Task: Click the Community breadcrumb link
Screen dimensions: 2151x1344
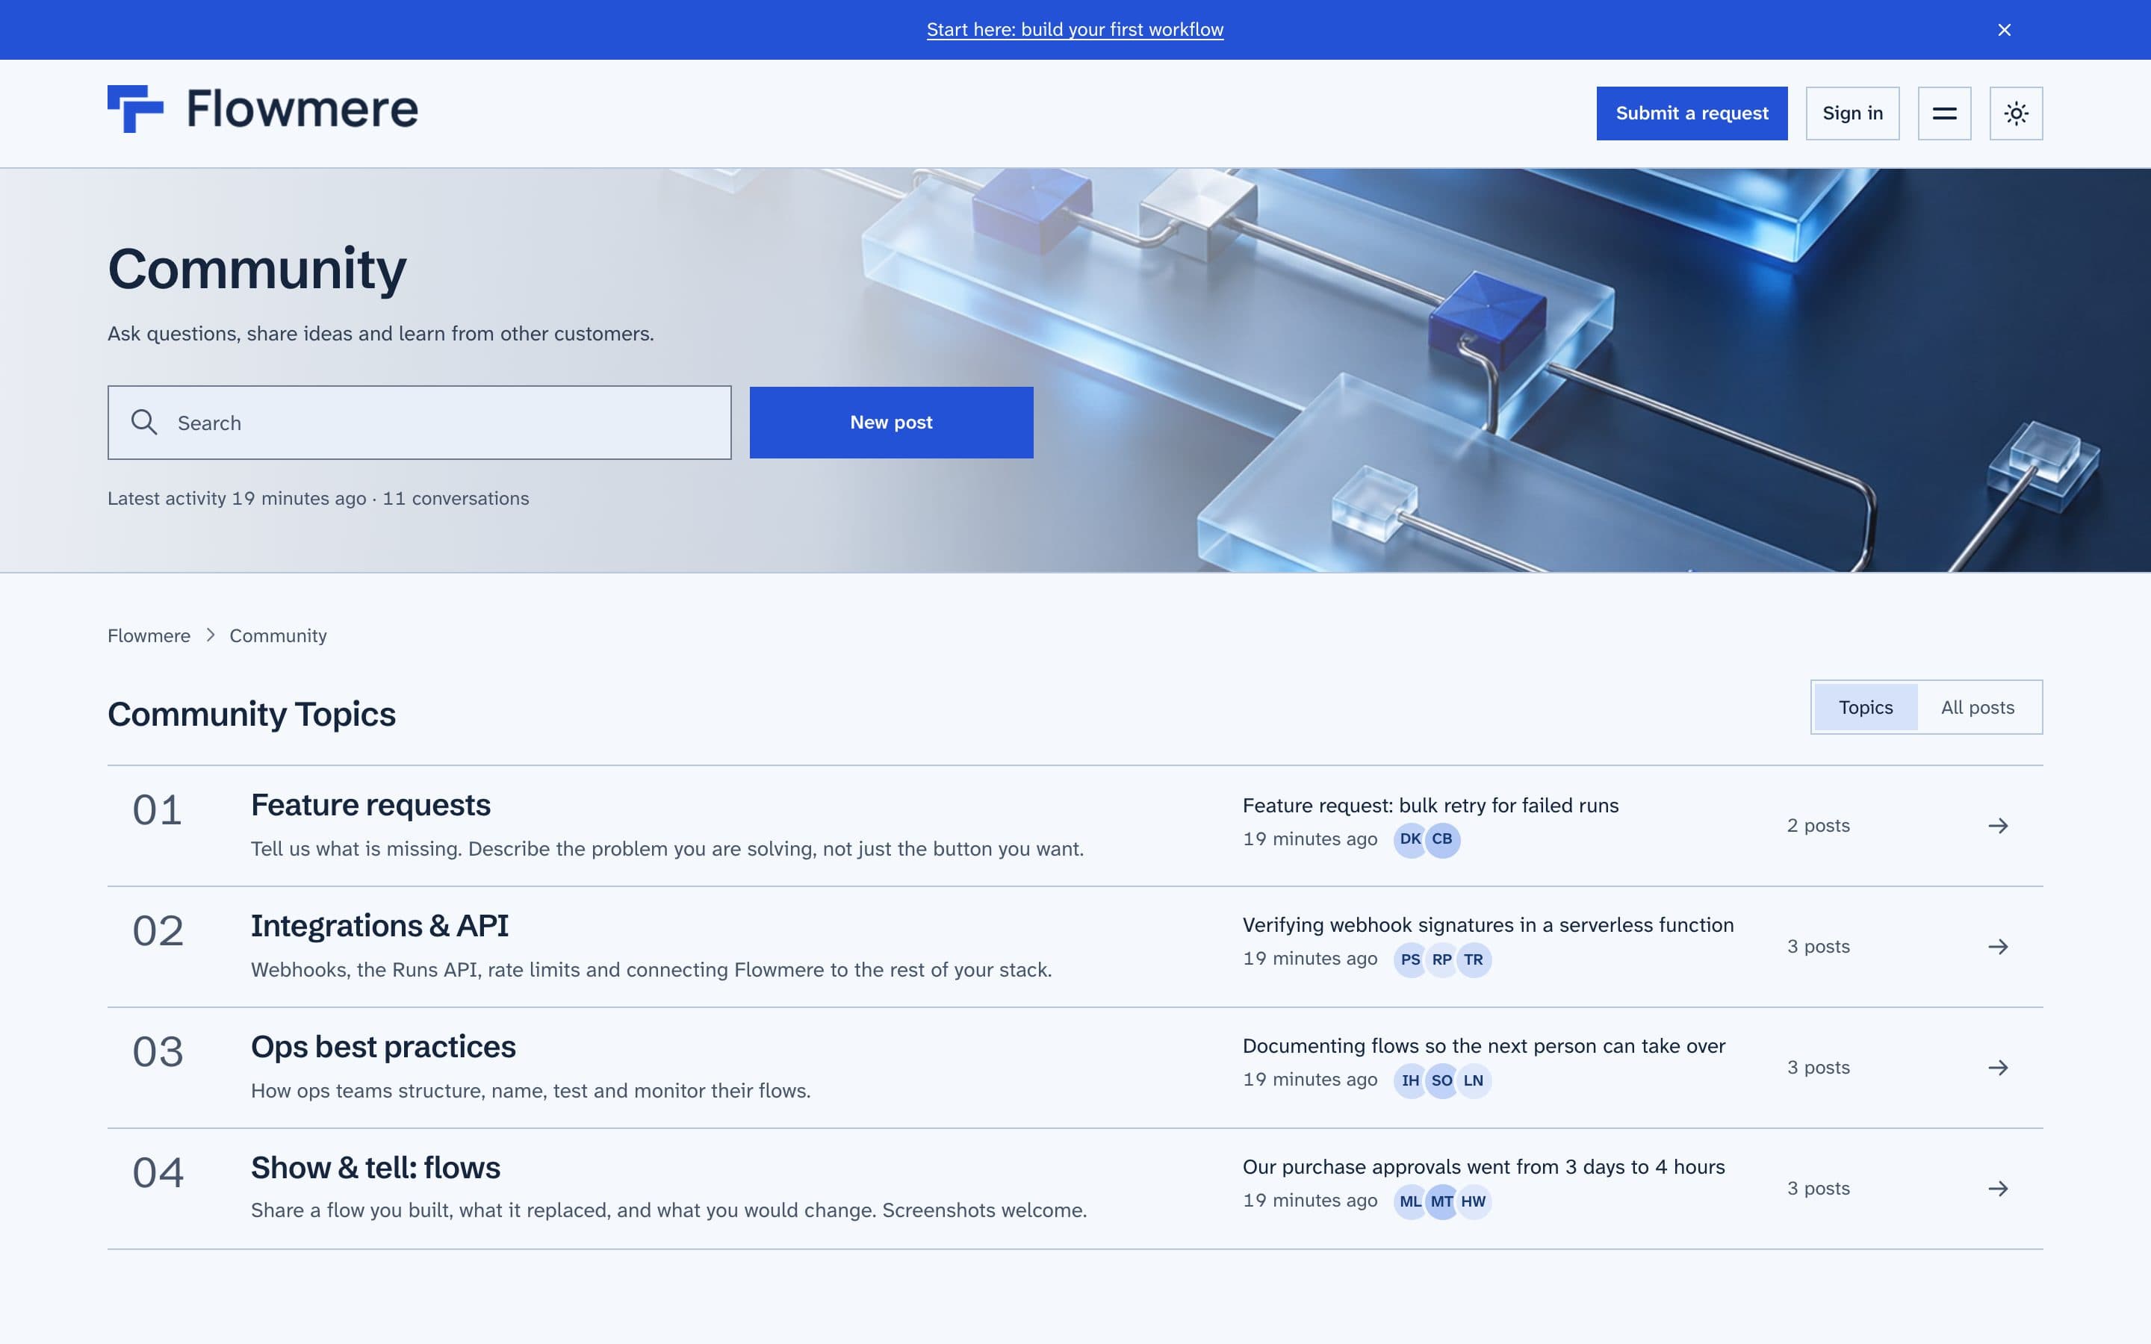Action: coord(278,635)
